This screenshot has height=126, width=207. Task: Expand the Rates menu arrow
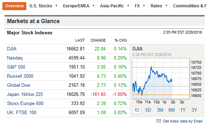tap(166, 6)
